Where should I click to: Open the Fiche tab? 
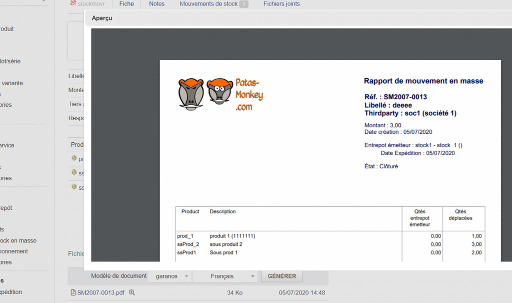click(126, 4)
